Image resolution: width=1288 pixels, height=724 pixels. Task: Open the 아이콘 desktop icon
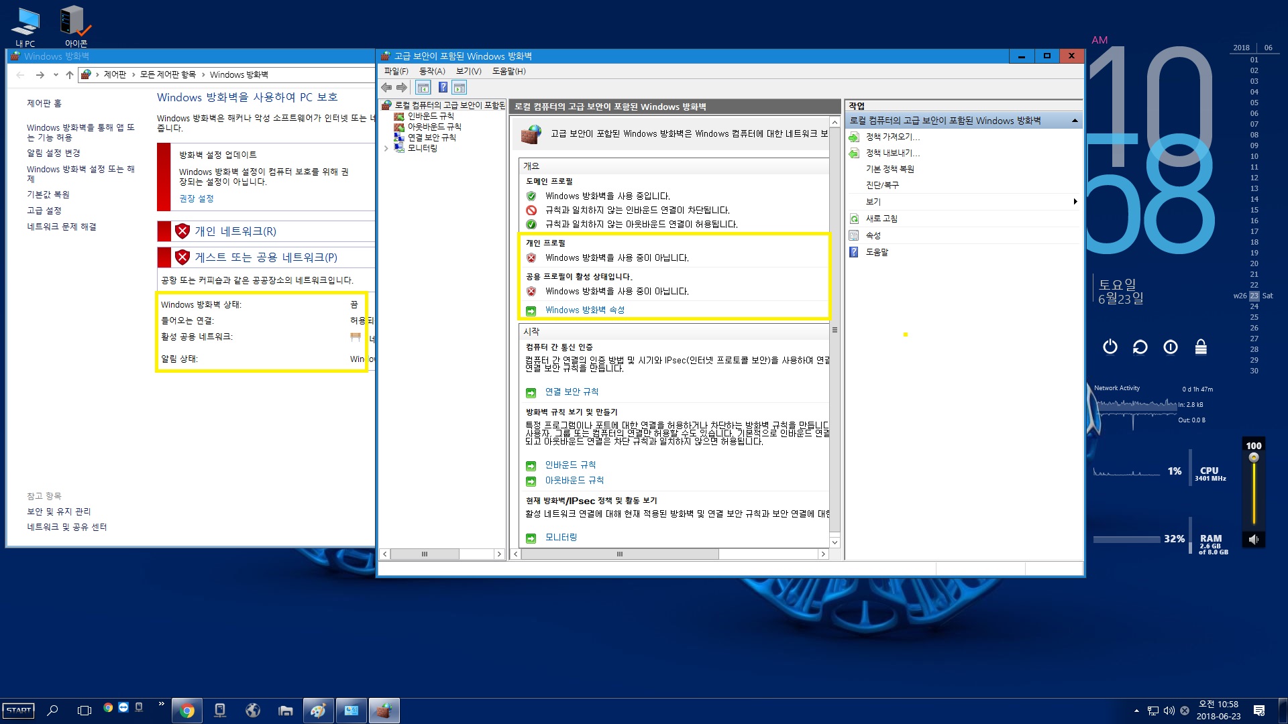[76, 27]
